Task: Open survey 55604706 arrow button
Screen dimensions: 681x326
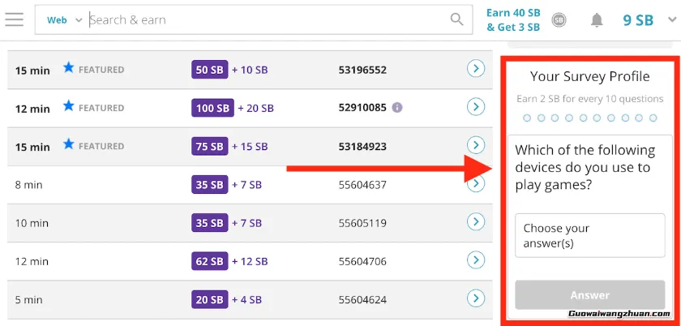Action: pyautogui.click(x=476, y=260)
